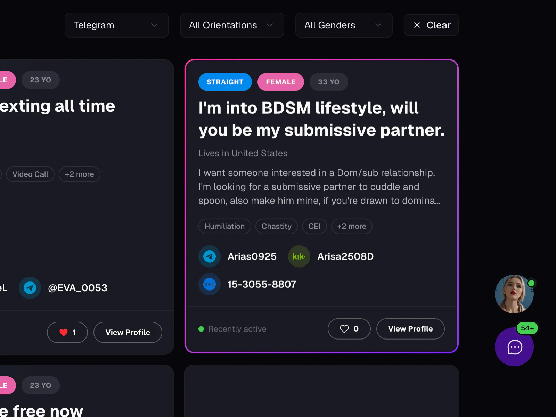556x417 pixels.
Task: Toggle the CEI interest tag
Action: tap(314, 226)
